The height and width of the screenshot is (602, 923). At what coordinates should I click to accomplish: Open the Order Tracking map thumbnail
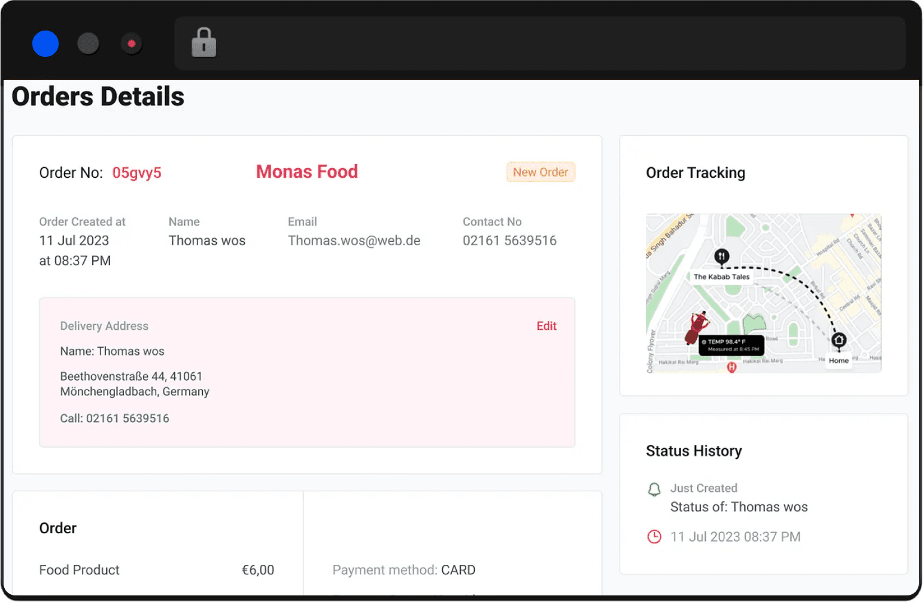763,293
